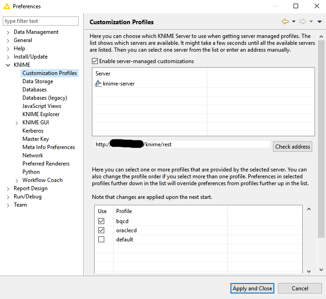Select Team category
This screenshot has height=299, width=326.
pos(20,205)
